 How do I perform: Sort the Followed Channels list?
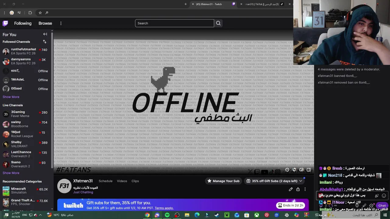(44, 42)
